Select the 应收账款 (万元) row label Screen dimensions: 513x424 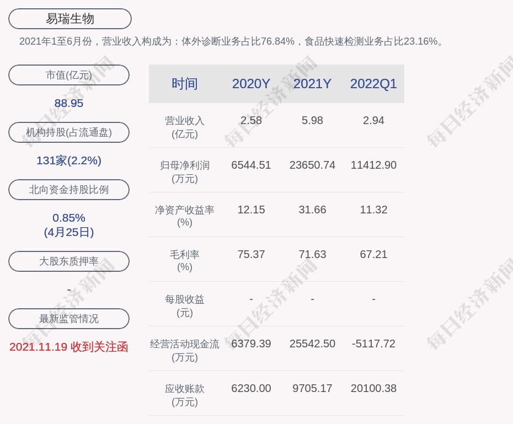tap(185, 395)
